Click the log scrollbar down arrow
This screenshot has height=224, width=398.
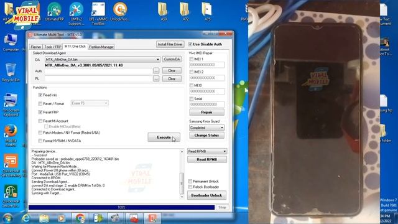(x=182, y=197)
